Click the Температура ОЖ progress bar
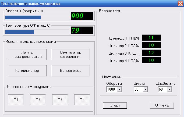The width and height of the screenshot is (184, 117). (37, 32)
